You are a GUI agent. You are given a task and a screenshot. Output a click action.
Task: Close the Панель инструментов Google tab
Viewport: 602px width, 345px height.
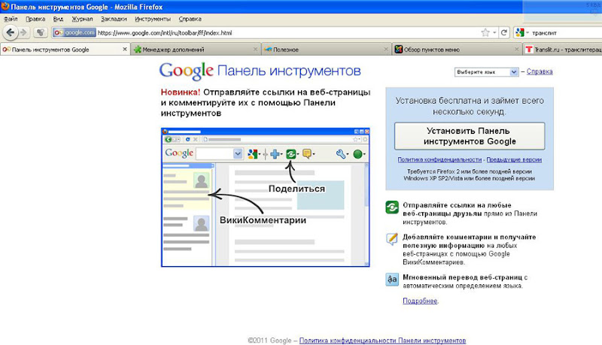(x=125, y=49)
